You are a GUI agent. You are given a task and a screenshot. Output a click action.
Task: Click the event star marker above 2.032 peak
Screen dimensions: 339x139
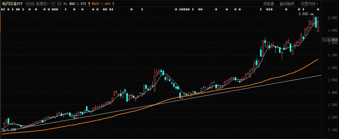(318, 9)
